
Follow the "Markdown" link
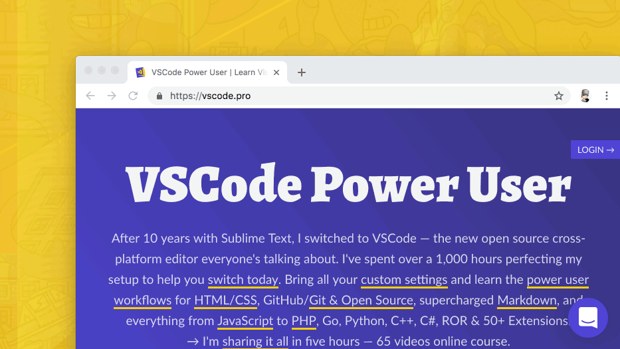(527, 300)
